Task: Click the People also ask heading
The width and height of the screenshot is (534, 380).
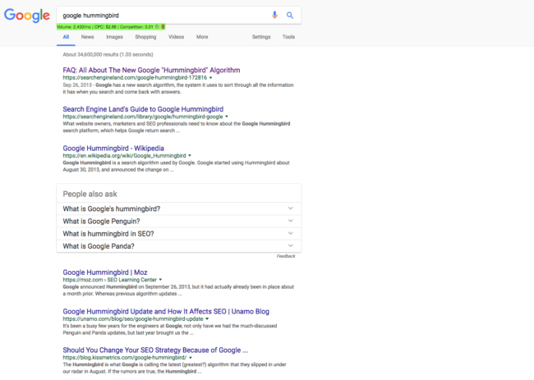Action: point(90,194)
